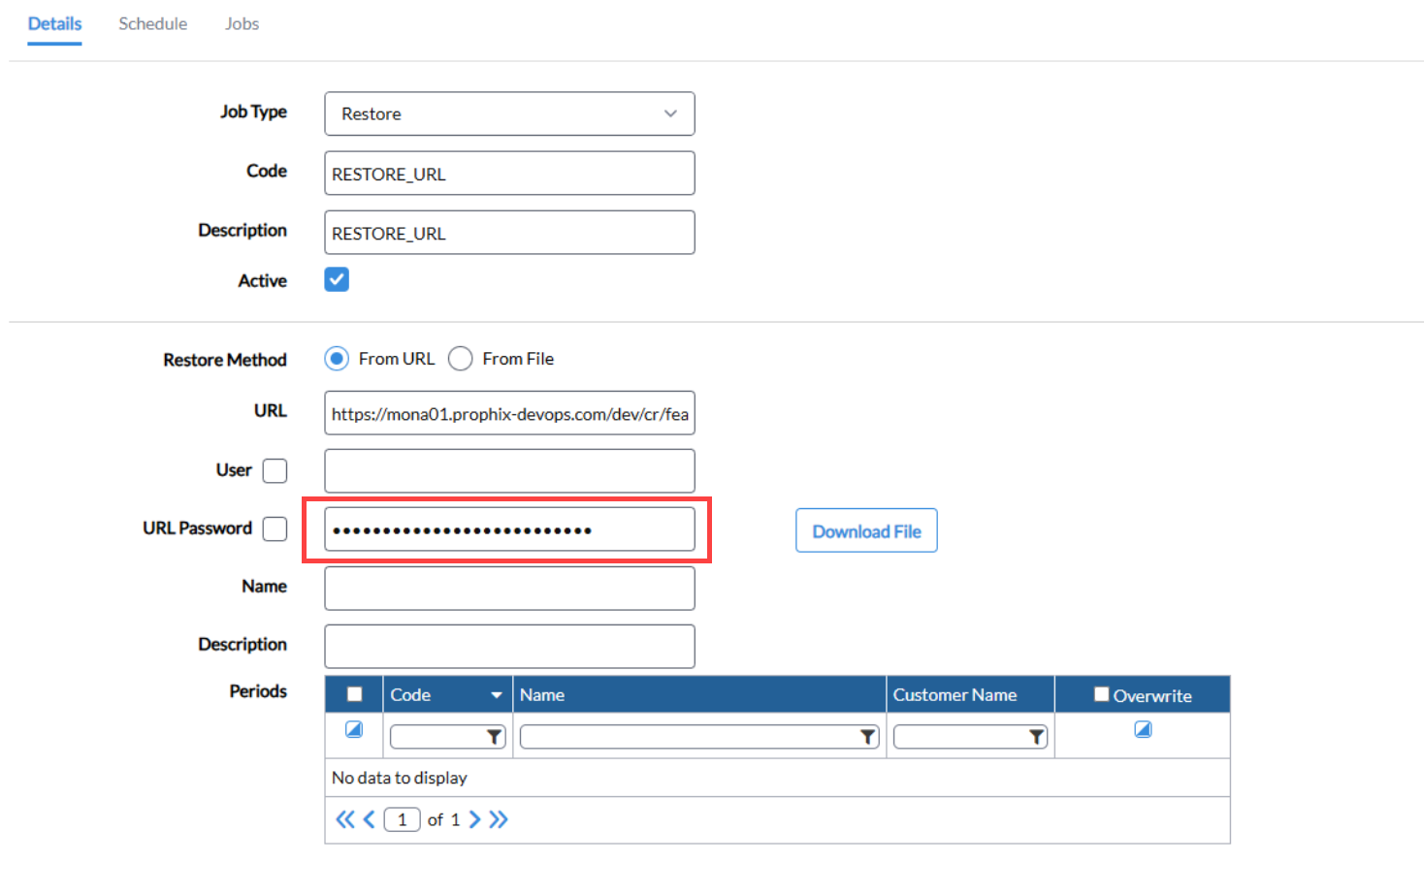
Task: Open the Jobs tab
Action: 242,23
